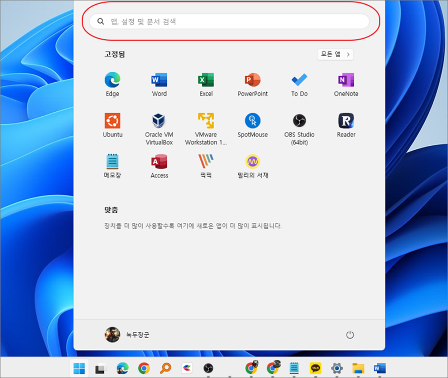This screenshot has width=448, height=378.
Task: Open 메모장 from the pinned apps
Action: pos(113,166)
